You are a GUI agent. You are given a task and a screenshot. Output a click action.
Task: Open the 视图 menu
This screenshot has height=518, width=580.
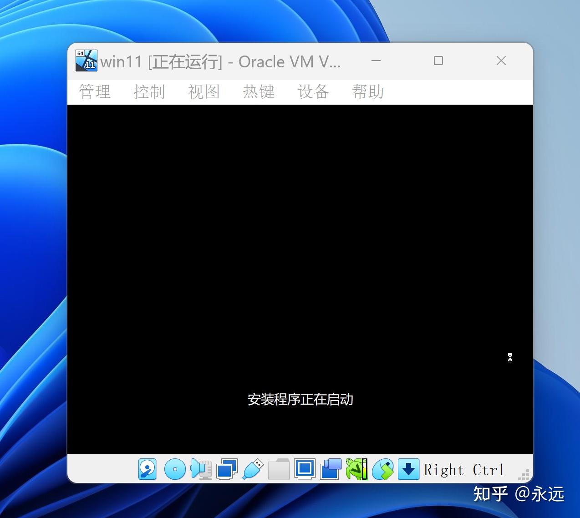204,91
